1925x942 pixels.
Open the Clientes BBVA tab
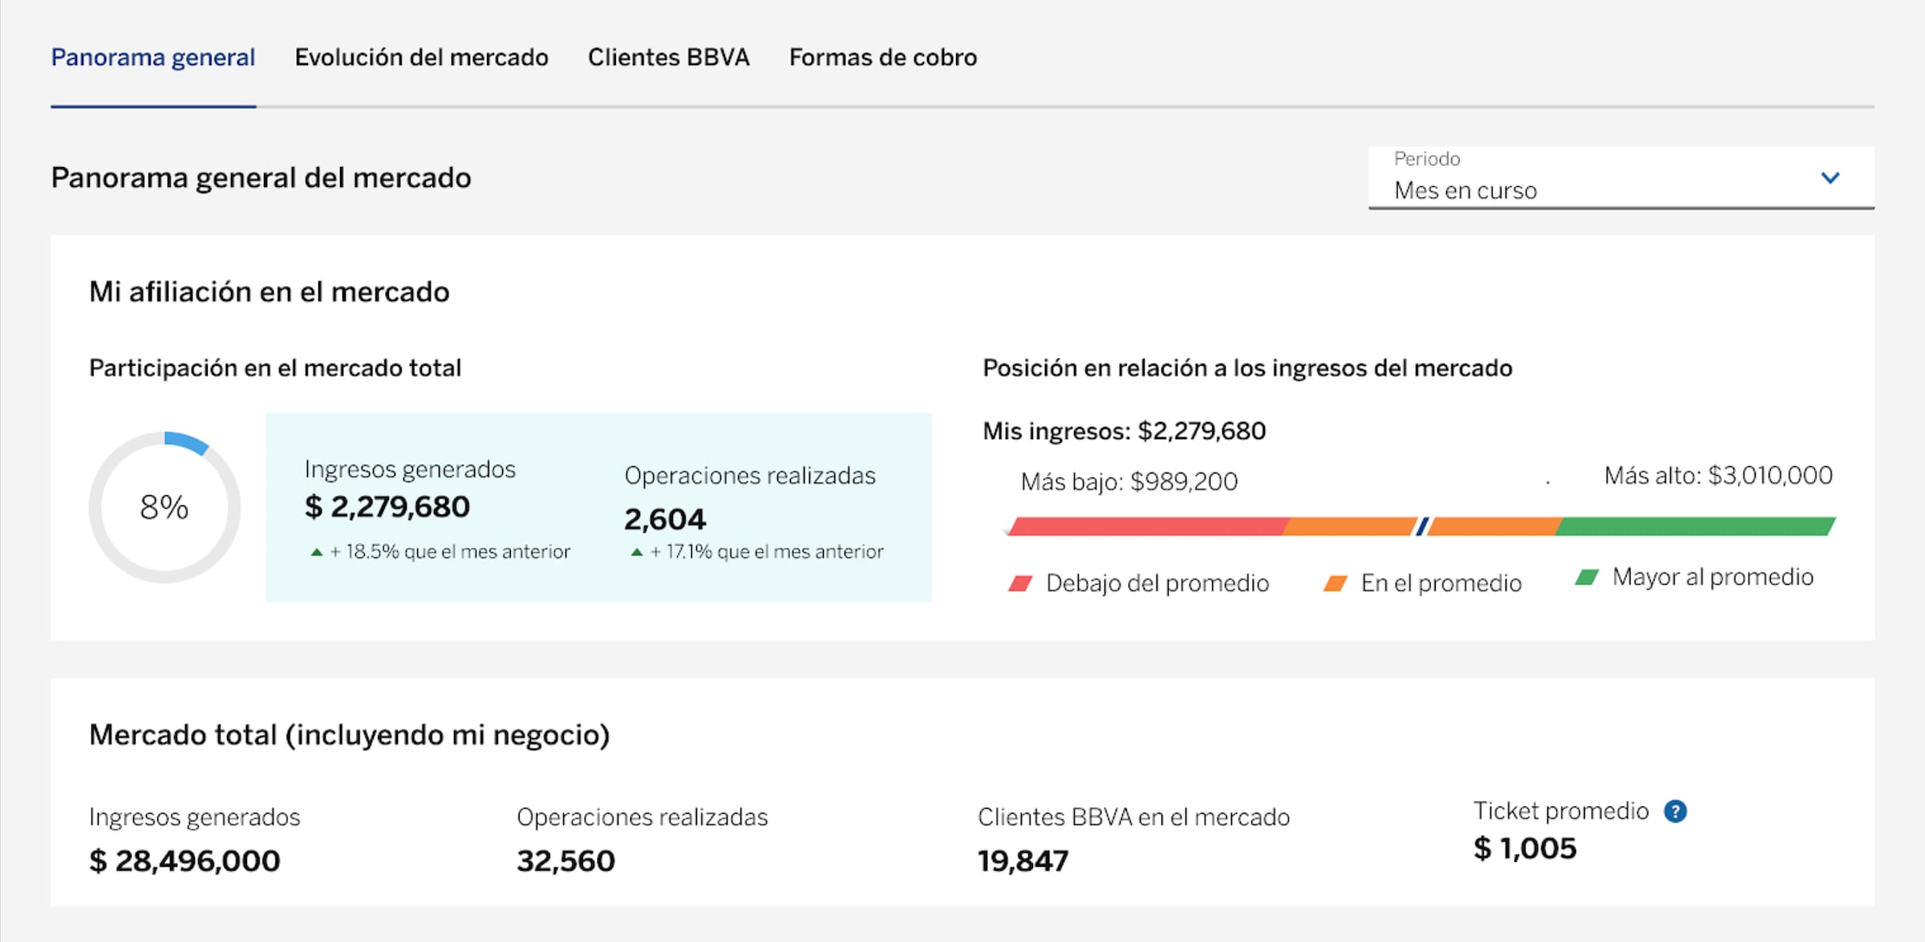coord(668,58)
